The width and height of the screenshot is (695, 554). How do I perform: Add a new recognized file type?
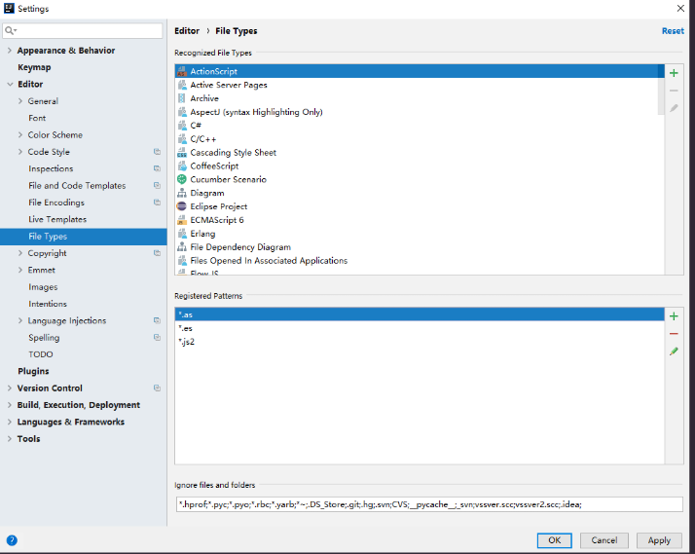(674, 73)
